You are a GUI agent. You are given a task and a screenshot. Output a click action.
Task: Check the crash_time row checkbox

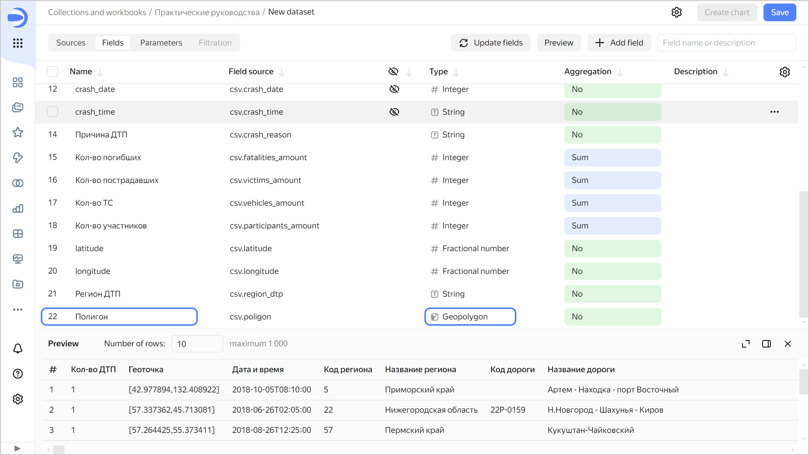tap(52, 112)
